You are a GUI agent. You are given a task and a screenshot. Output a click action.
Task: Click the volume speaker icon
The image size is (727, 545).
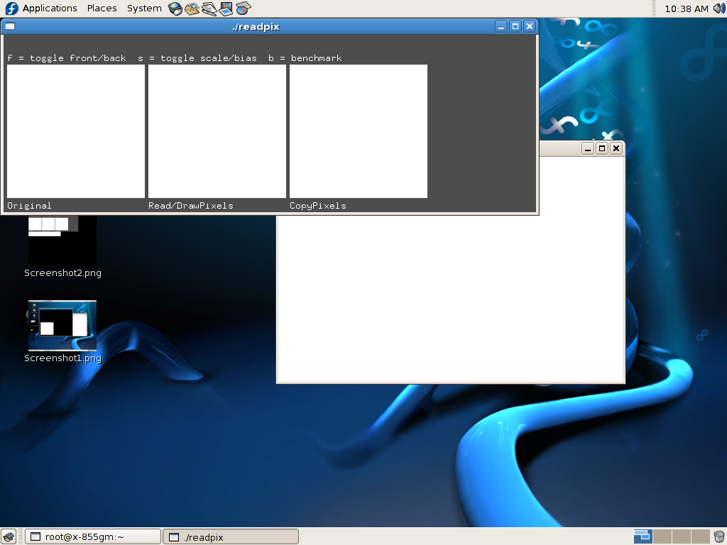coord(718,9)
